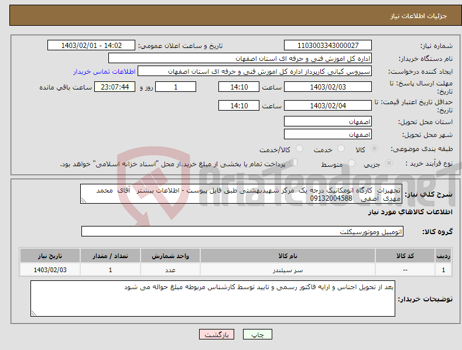Click the buyer organization name field

[240, 59]
